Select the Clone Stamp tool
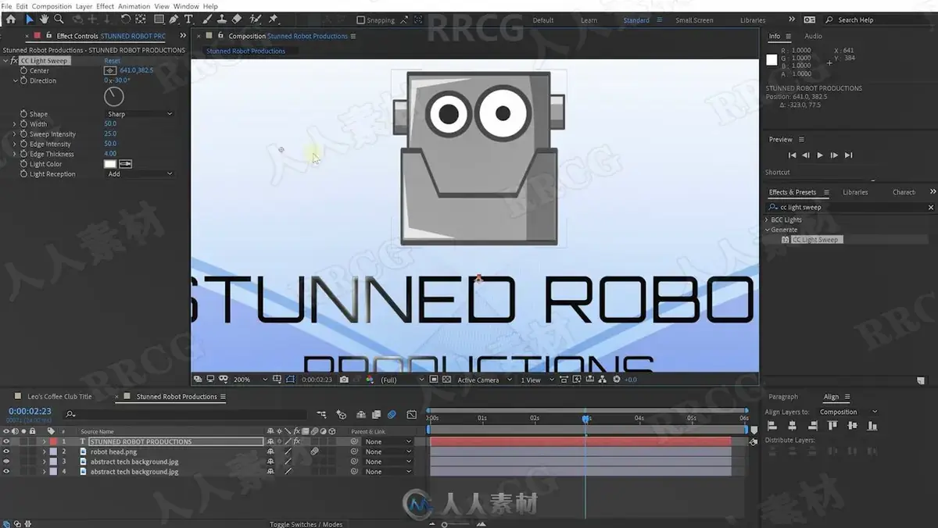Image resolution: width=938 pixels, height=528 pixels. 222,19
